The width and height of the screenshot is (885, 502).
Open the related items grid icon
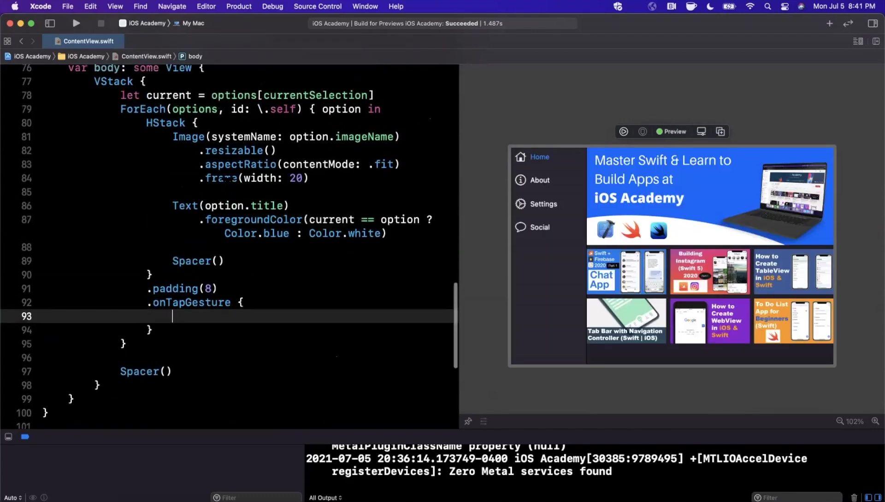coord(7,41)
